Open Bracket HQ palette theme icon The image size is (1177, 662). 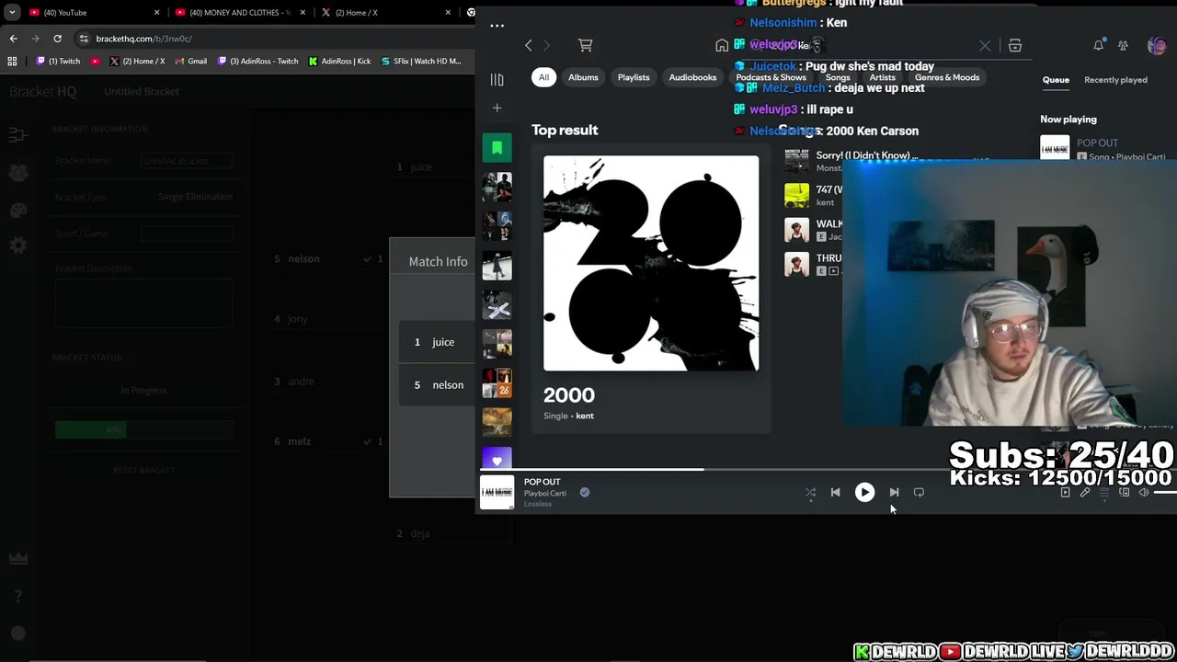(x=17, y=210)
